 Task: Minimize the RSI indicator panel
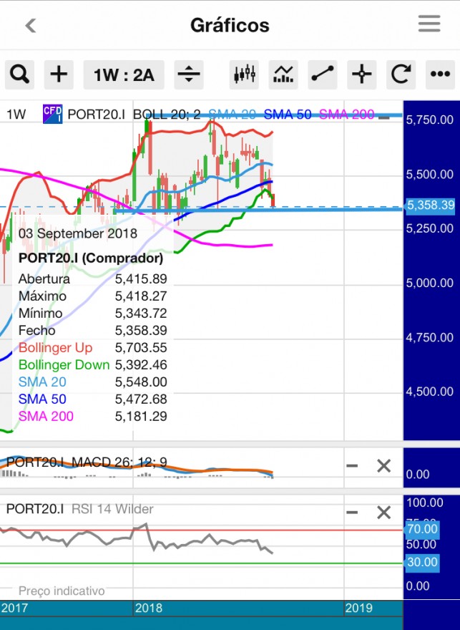point(352,513)
